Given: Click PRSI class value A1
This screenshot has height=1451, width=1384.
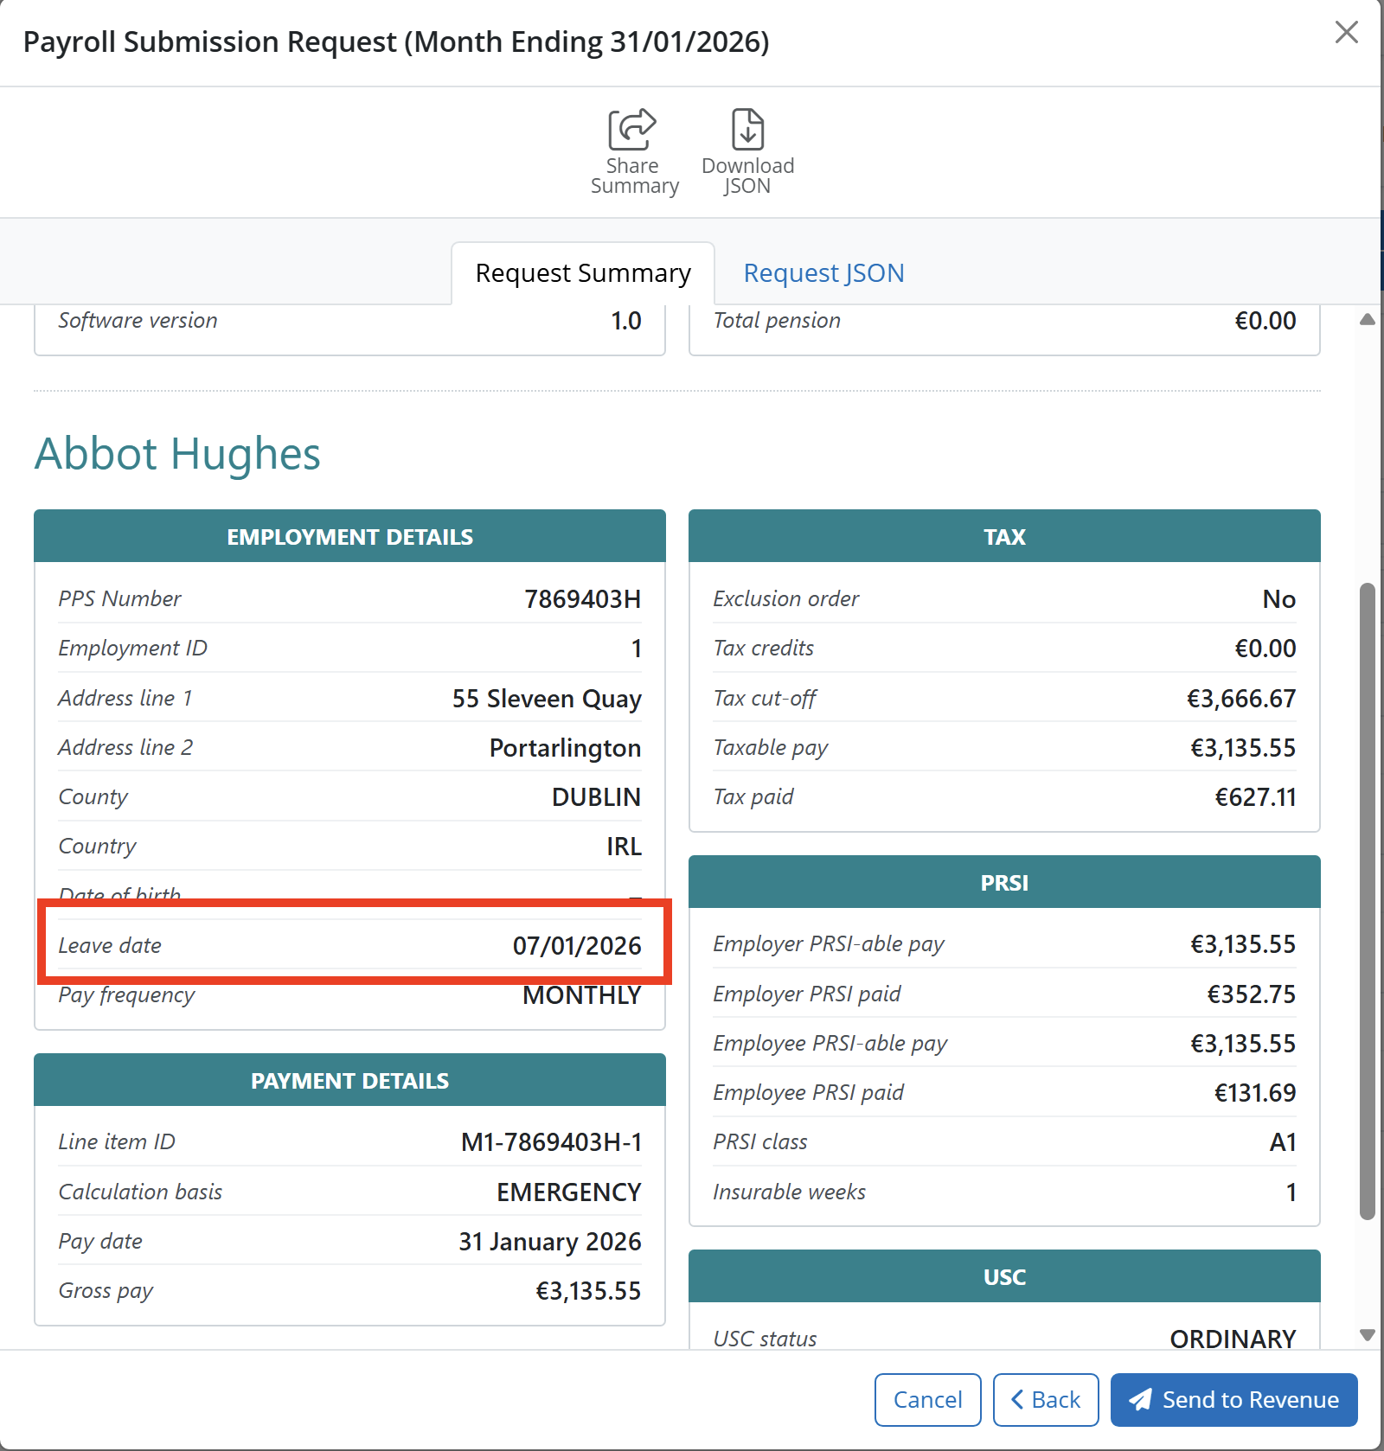Looking at the screenshot, I should [1283, 1141].
